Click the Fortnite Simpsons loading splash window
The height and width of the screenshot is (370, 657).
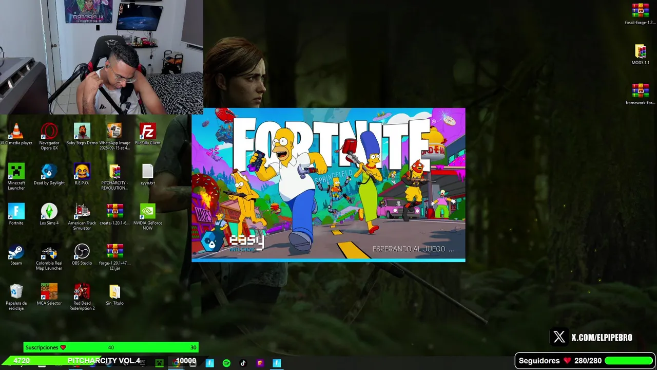click(328, 185)
